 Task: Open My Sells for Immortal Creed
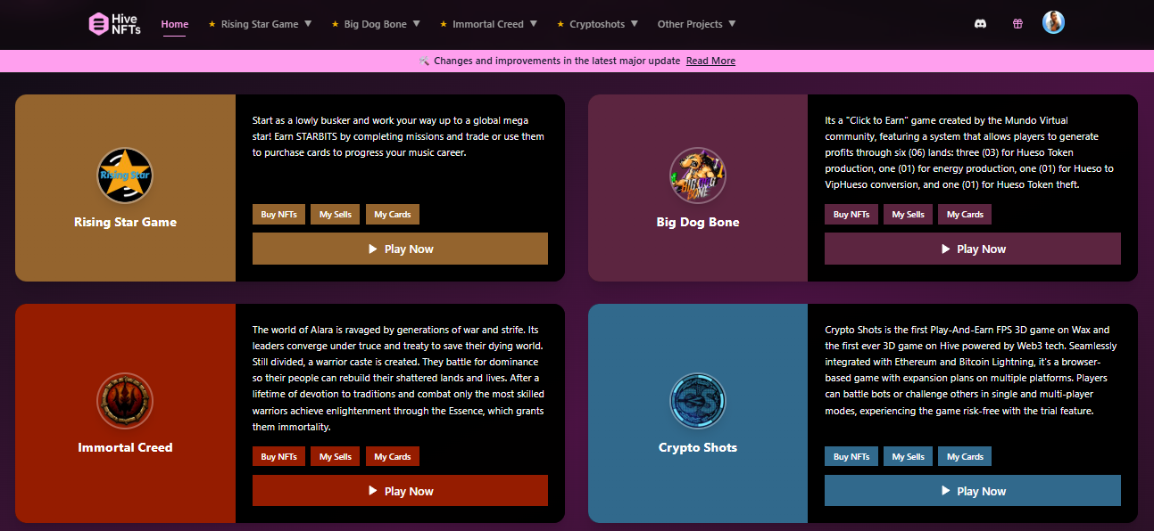pos(336,456)
